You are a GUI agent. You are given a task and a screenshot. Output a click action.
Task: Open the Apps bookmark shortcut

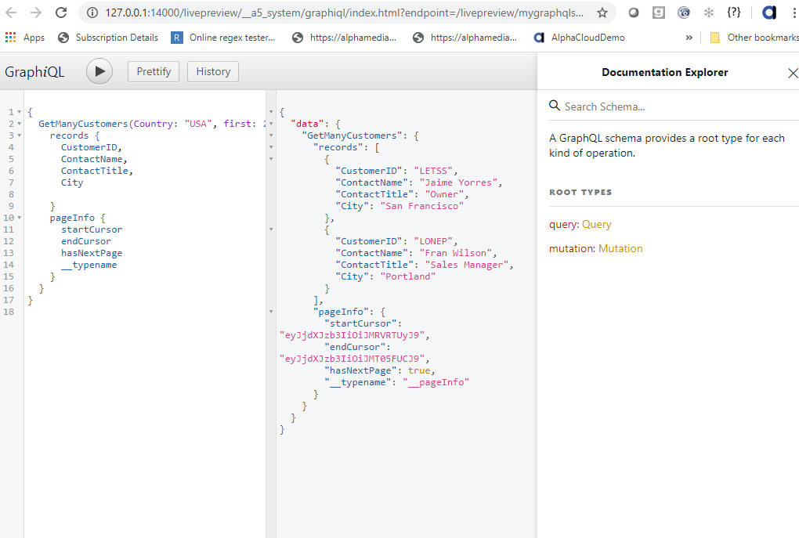[x=24, y=37]
